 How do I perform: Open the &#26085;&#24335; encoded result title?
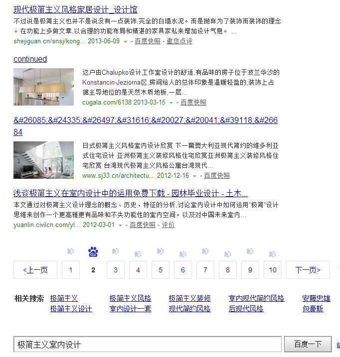click(146, 126)
